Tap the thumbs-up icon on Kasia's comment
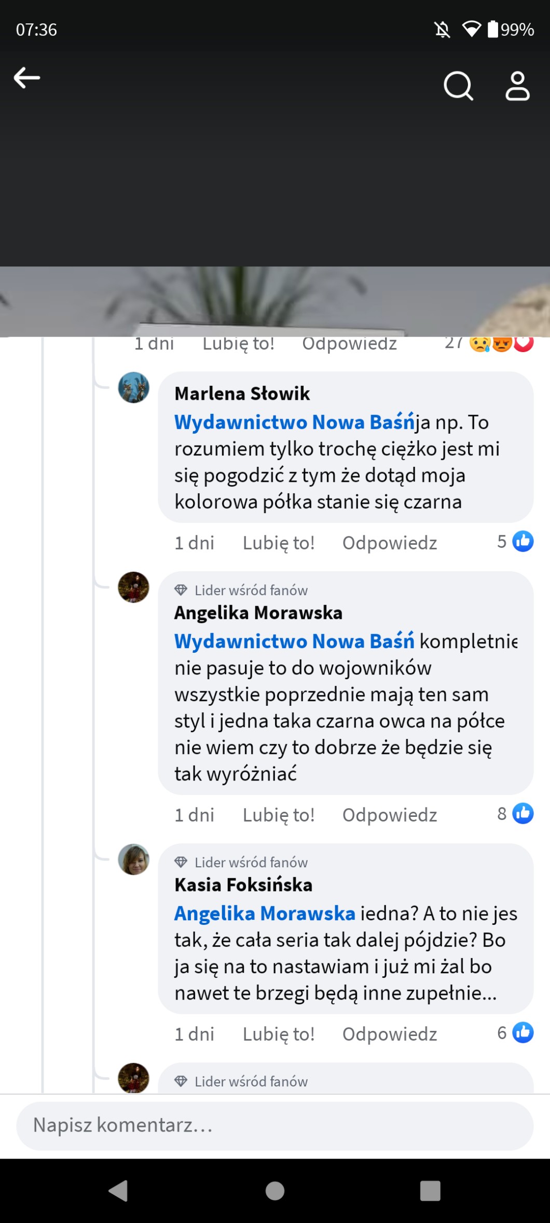The height and width of the screenshot is (1223, 550). tap(522, 1032)
